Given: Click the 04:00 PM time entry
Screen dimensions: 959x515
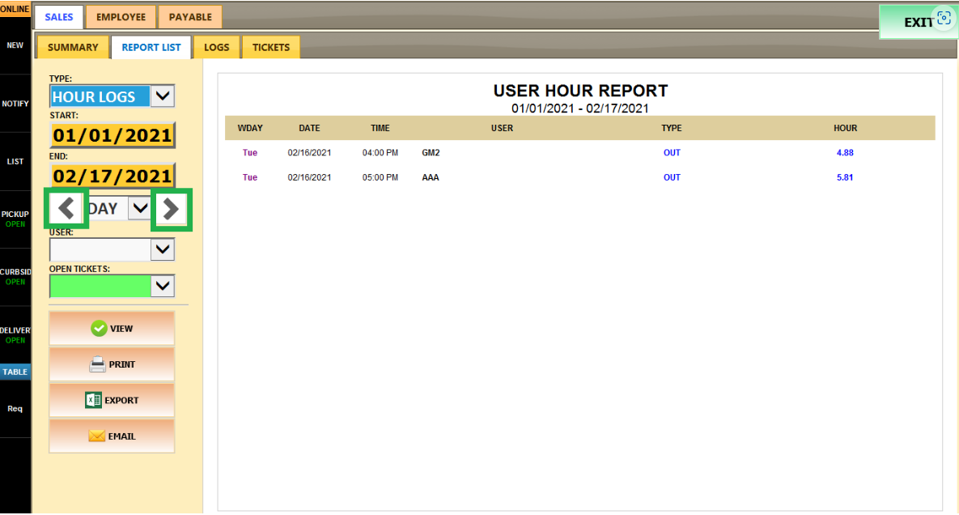Looking at the screenshot, I should (380, 153).
